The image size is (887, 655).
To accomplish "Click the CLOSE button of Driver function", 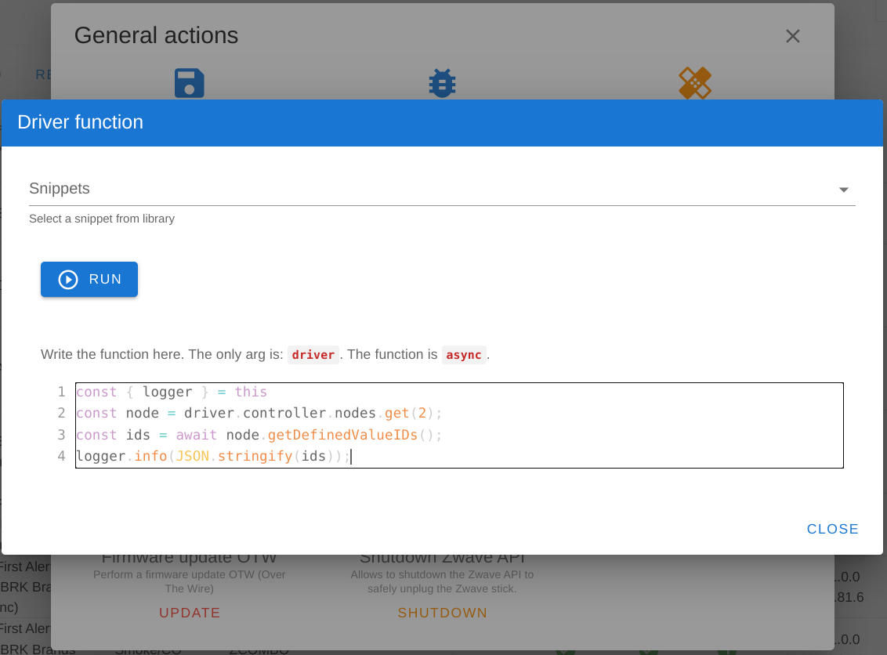I will (x=832, y=529).
